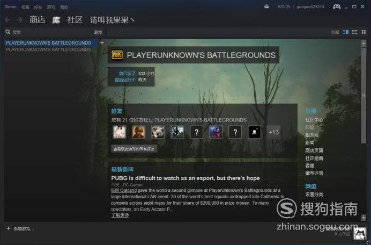Screen dimensions: 371x245
Task: Go back with the left arrow
Action: coord(8,20)
